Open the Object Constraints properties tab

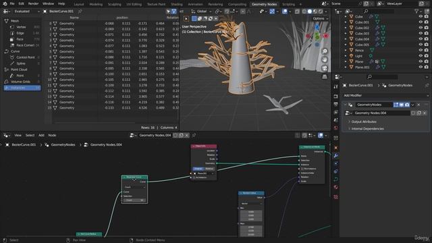335,171
